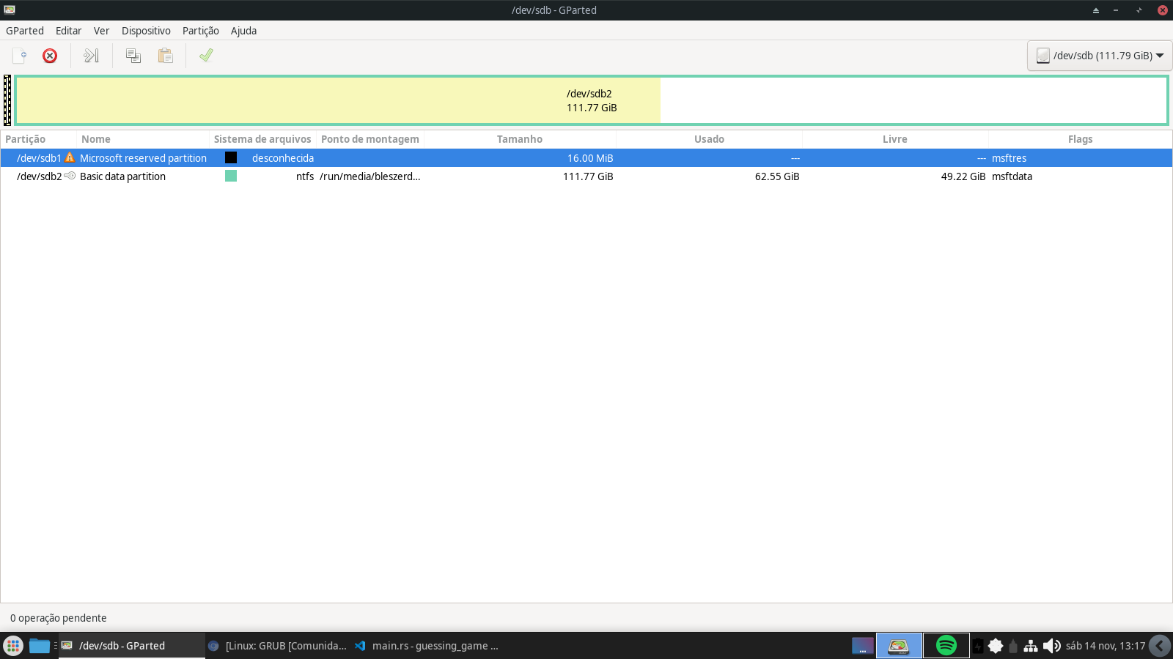Click the 'msftres' flag cell
This screenshot has height=659, width=1173.
tap(1009, 158)
